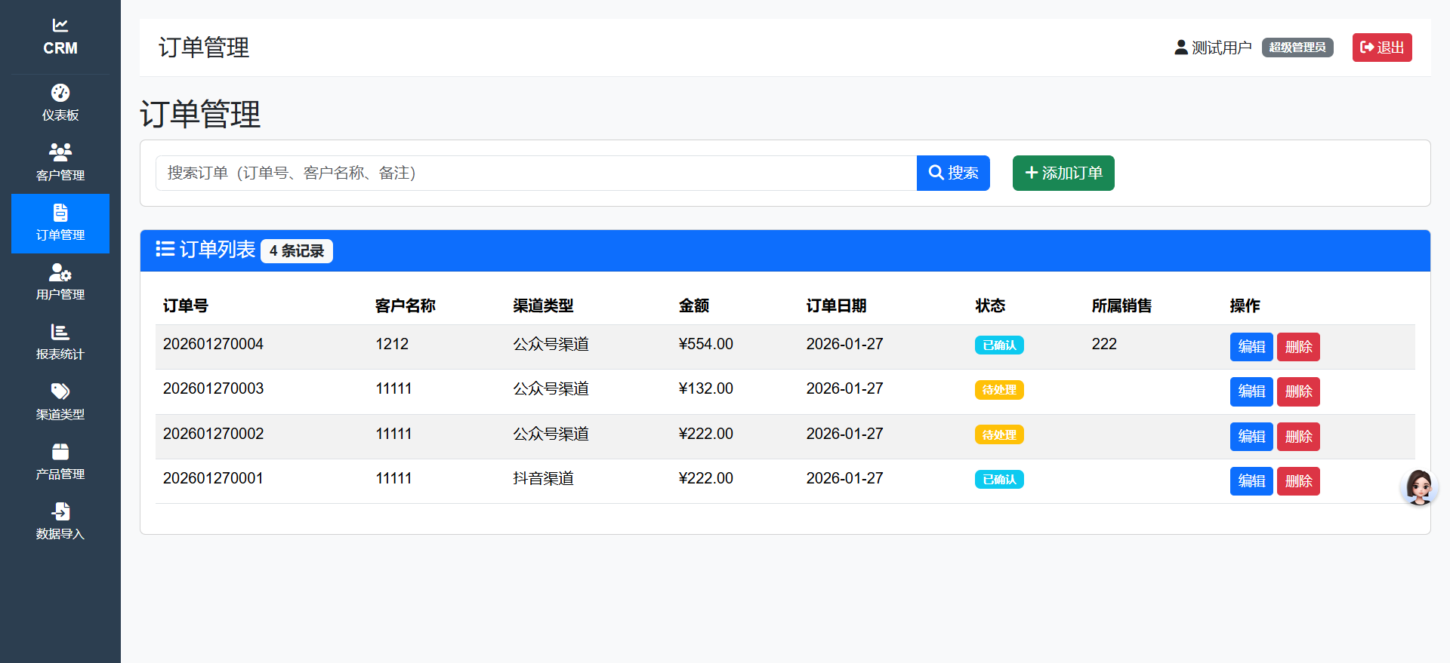The image size is (1450, 663).
Task: Click the CRM logo in the sidebar
Action: 60,37
